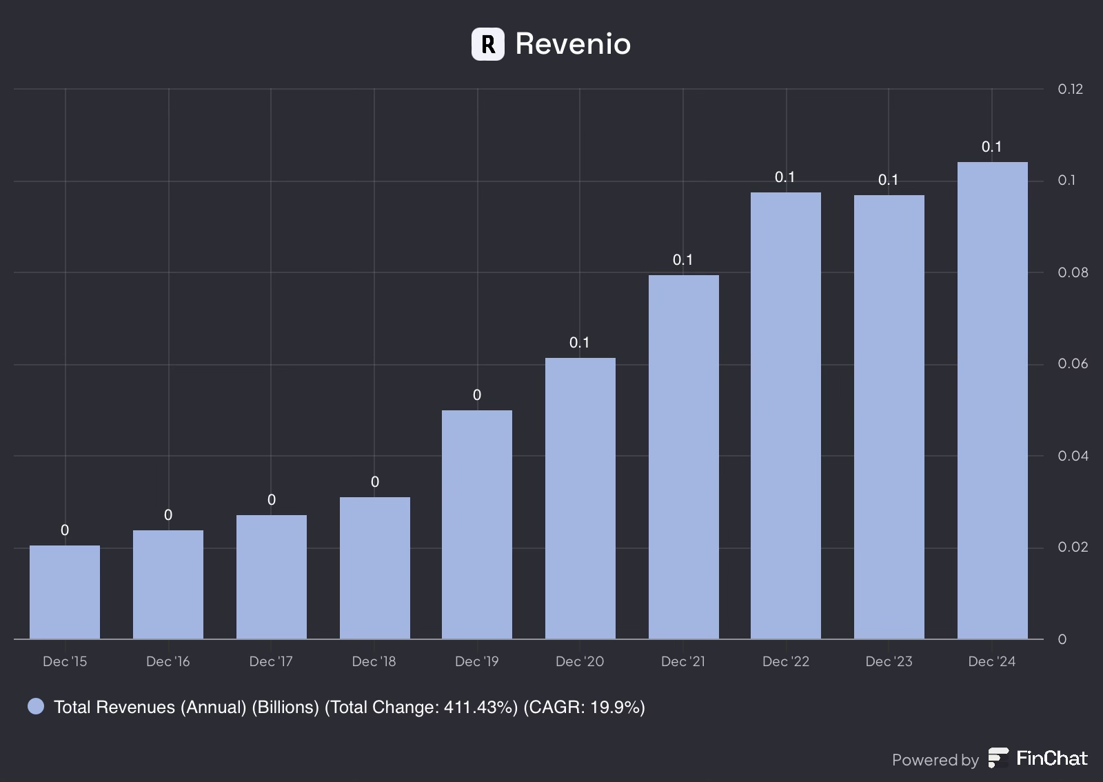This screenshot has width=1103, height=782.
Task: Select the Dec '17 revenue bar
Action: (x=272, y=577)
